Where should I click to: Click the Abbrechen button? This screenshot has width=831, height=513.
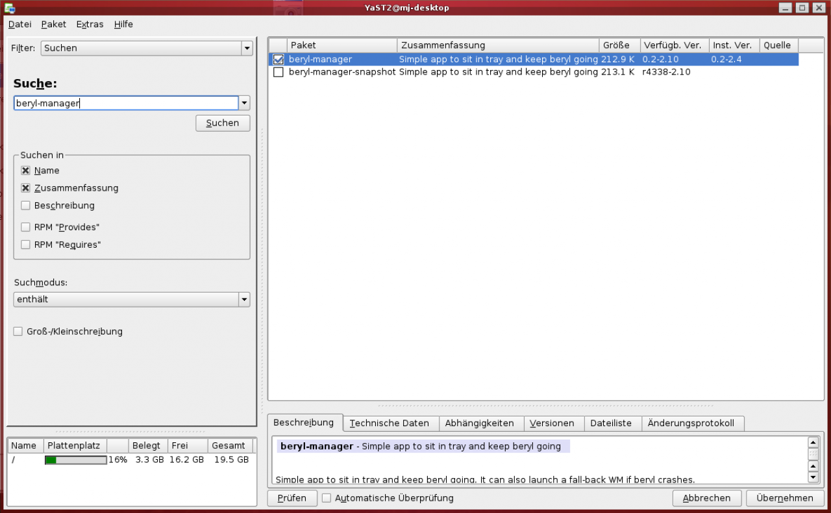point(706,498)
